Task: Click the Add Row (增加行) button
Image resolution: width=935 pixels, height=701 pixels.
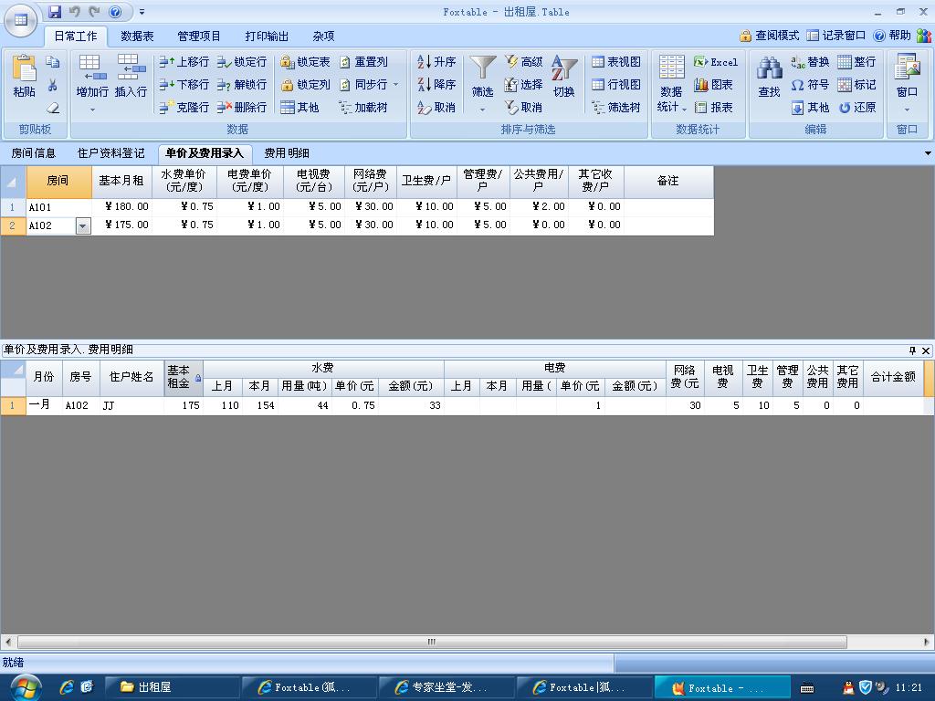Action: click(92, 77)
